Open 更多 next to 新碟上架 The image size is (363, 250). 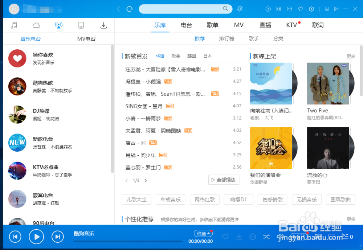(351, 56)
